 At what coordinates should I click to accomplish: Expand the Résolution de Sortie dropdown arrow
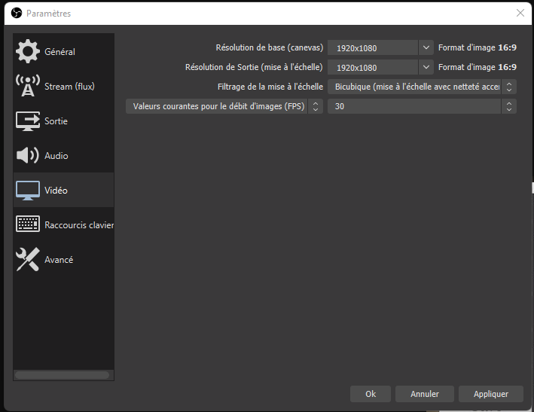coord(426,67)
